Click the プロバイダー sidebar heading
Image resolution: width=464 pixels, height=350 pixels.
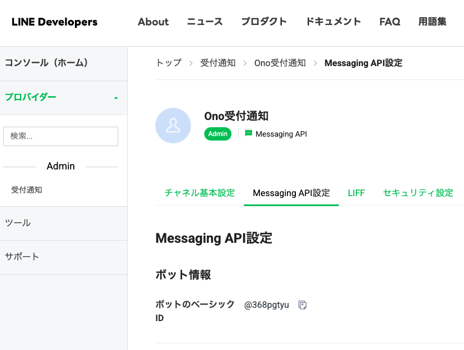coord(31,97)
